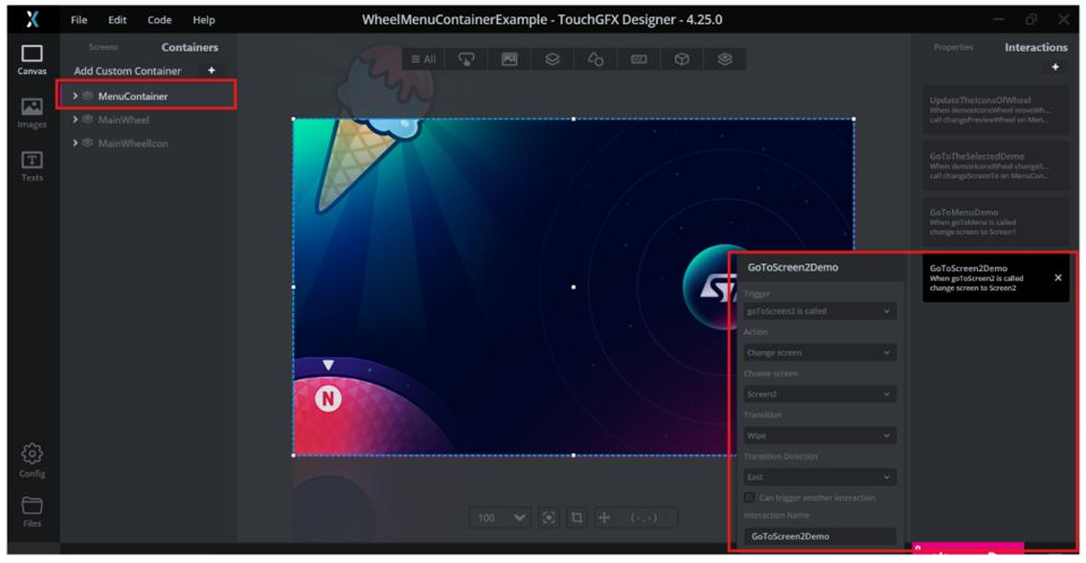1086x563 pixels.
Task: Open the Images section in the sidebar
Action: pos(32,114)
